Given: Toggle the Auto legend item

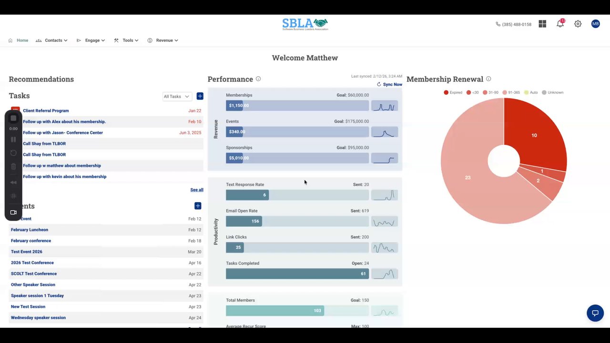Looking at the screenshot, I should click(x=531, y=92).
